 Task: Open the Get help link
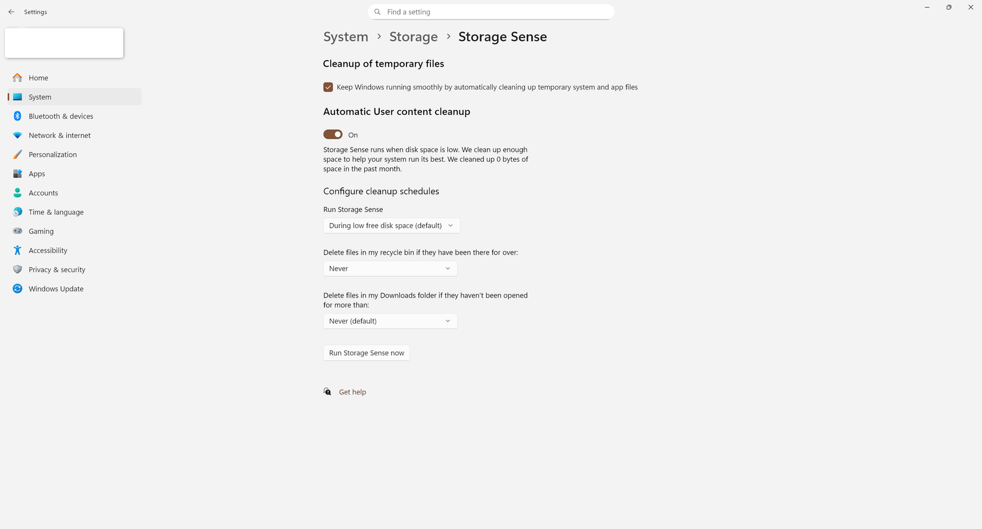pyautogui.click(x=352, y=392)
